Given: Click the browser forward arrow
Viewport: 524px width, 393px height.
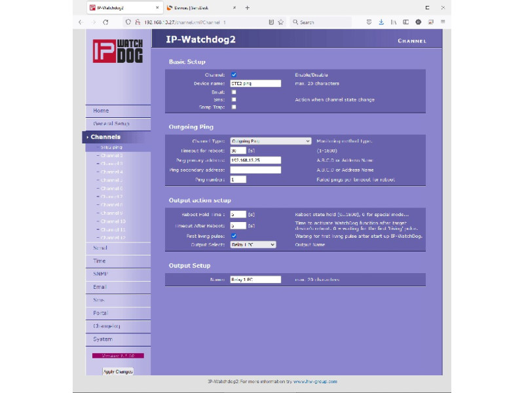Looking at the screenshot, I should 94,22.
